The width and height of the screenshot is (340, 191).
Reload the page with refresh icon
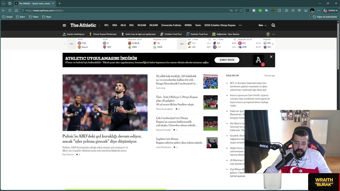click(x=10, y=10)
